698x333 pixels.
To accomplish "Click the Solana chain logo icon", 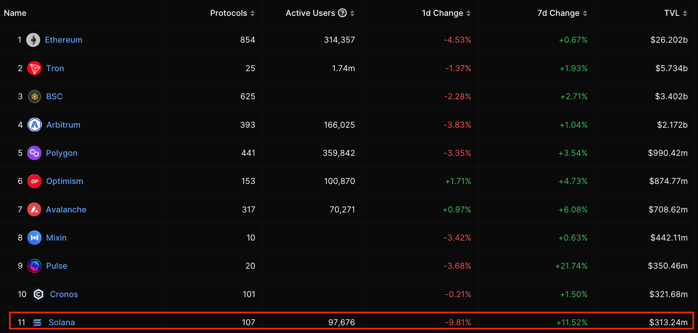I will [37, 322].
